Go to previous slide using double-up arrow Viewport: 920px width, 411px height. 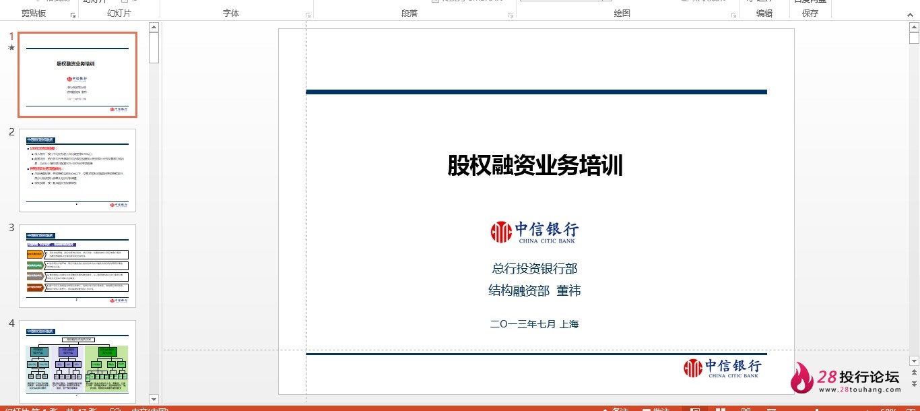point(914,371)
